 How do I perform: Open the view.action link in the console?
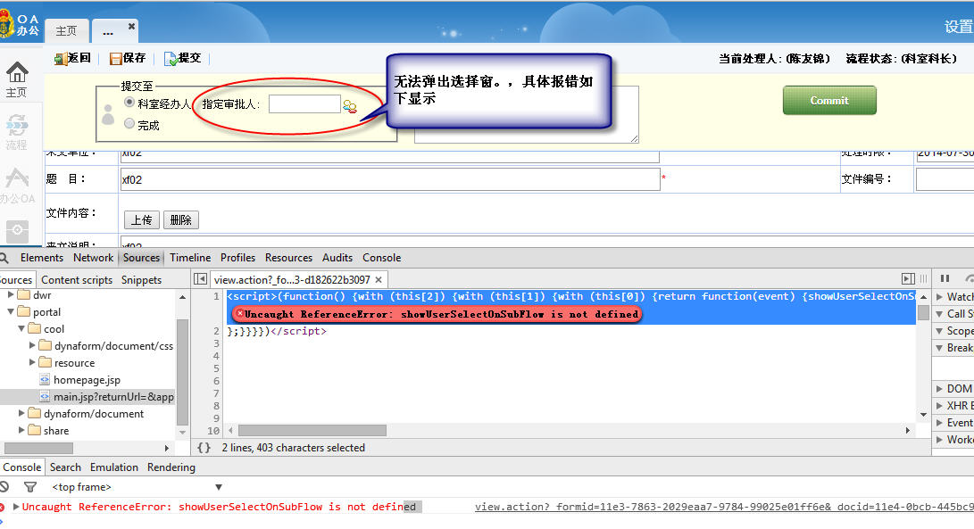click(x=724, y=507)
